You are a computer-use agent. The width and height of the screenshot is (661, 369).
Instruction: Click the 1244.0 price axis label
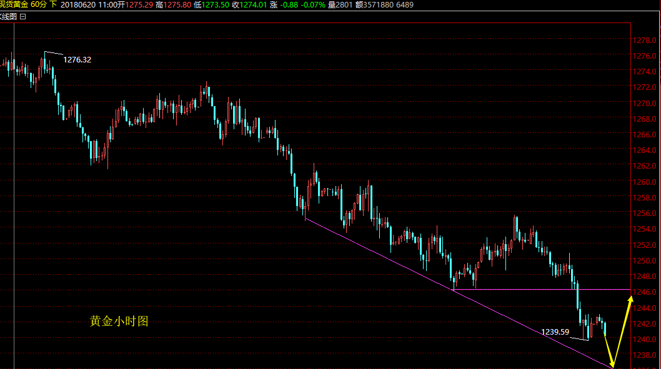tap(645, 308)
